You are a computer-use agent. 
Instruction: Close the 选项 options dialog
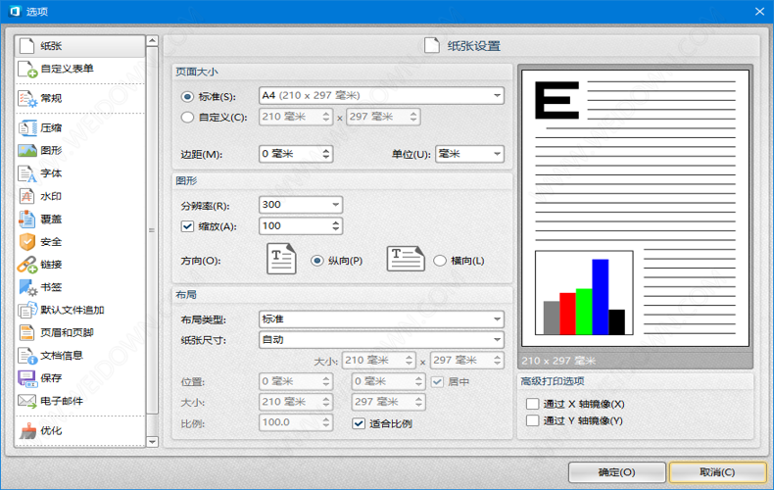pyautogui.click(x=759, y=12)
